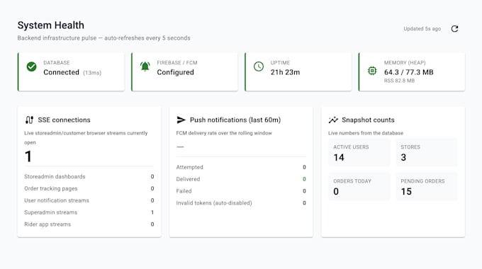Click the SSE connections cable icon
The width and height of the screenshot is (482, 269).
29,120
